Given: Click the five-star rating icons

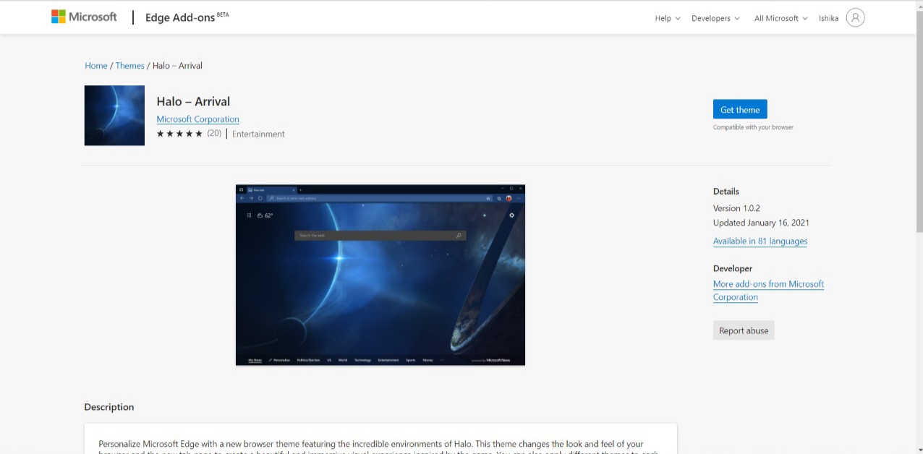Looking at the screenshot, I should 179,134.
